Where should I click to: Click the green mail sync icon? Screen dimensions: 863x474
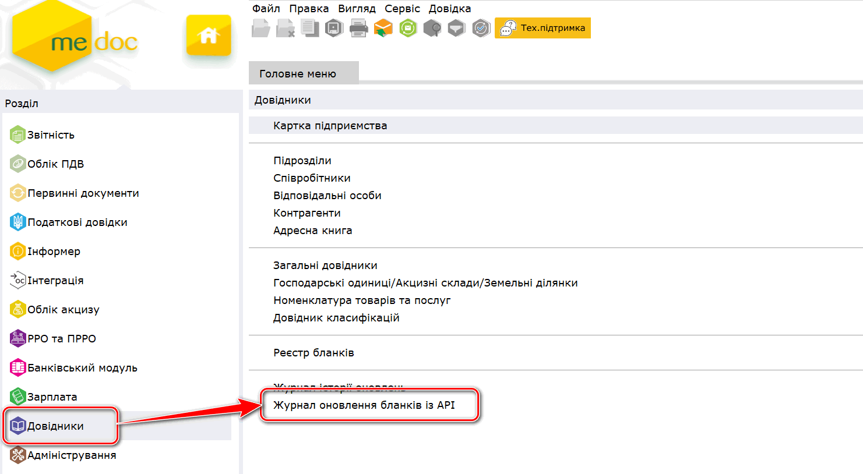coord(408,28)
